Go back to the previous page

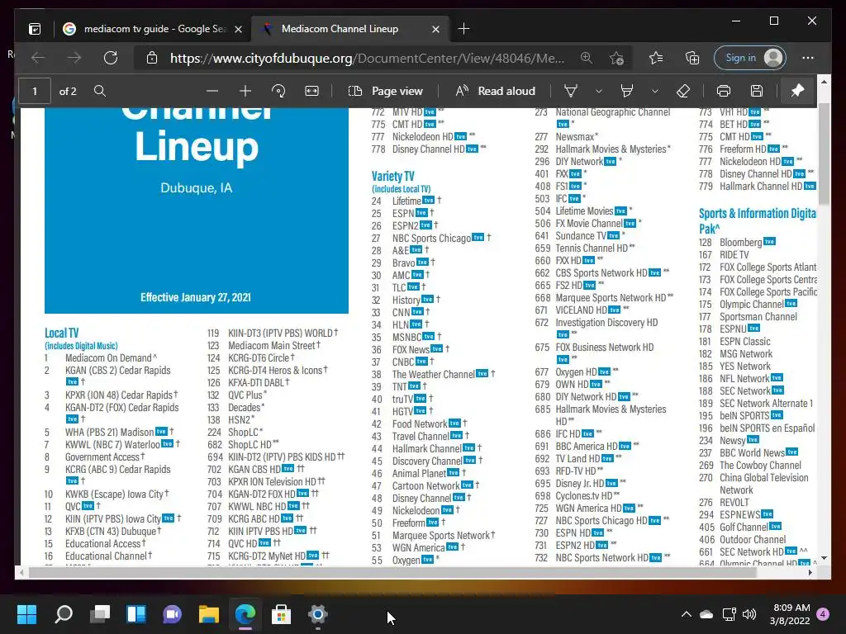(38, 58)
